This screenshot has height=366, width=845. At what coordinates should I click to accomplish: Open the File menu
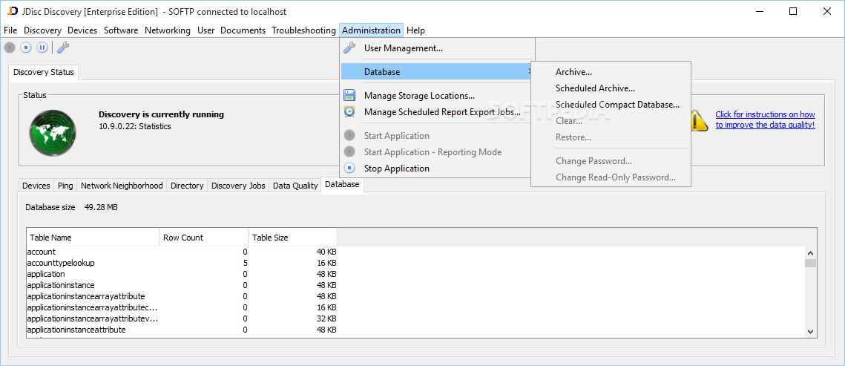coord(11,30)
